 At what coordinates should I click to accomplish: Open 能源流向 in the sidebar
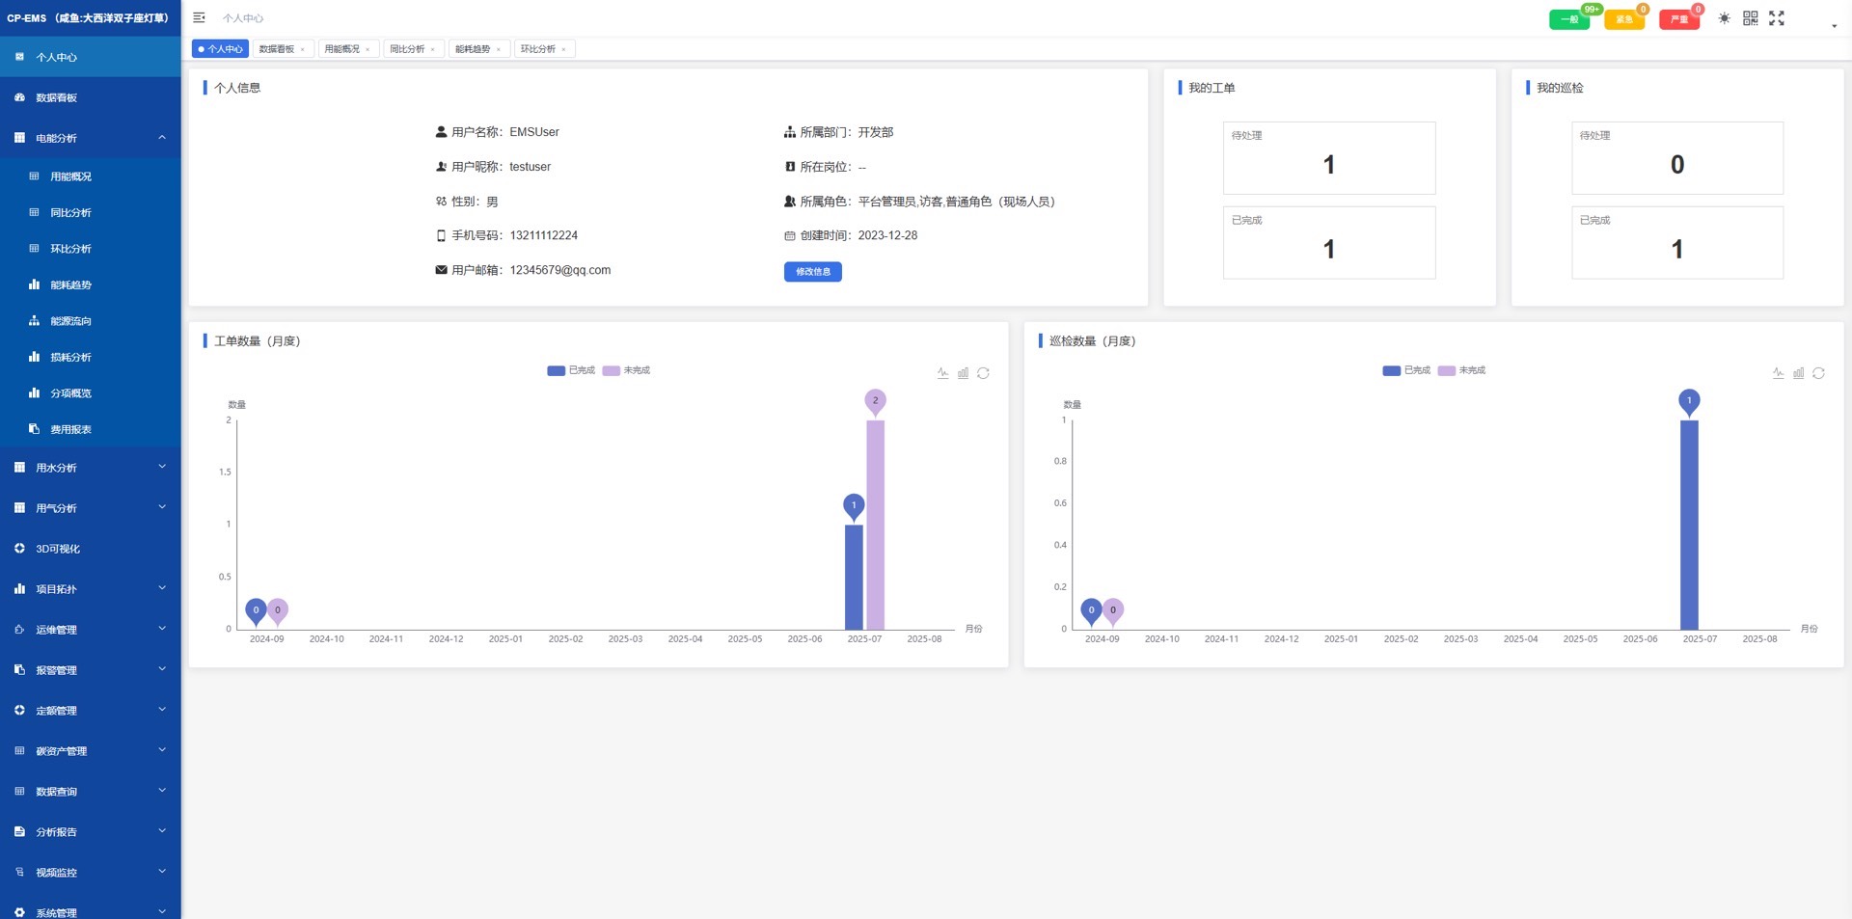[70, 321]
